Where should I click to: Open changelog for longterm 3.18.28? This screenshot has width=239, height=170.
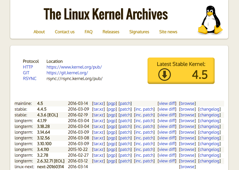click(209, 127)
